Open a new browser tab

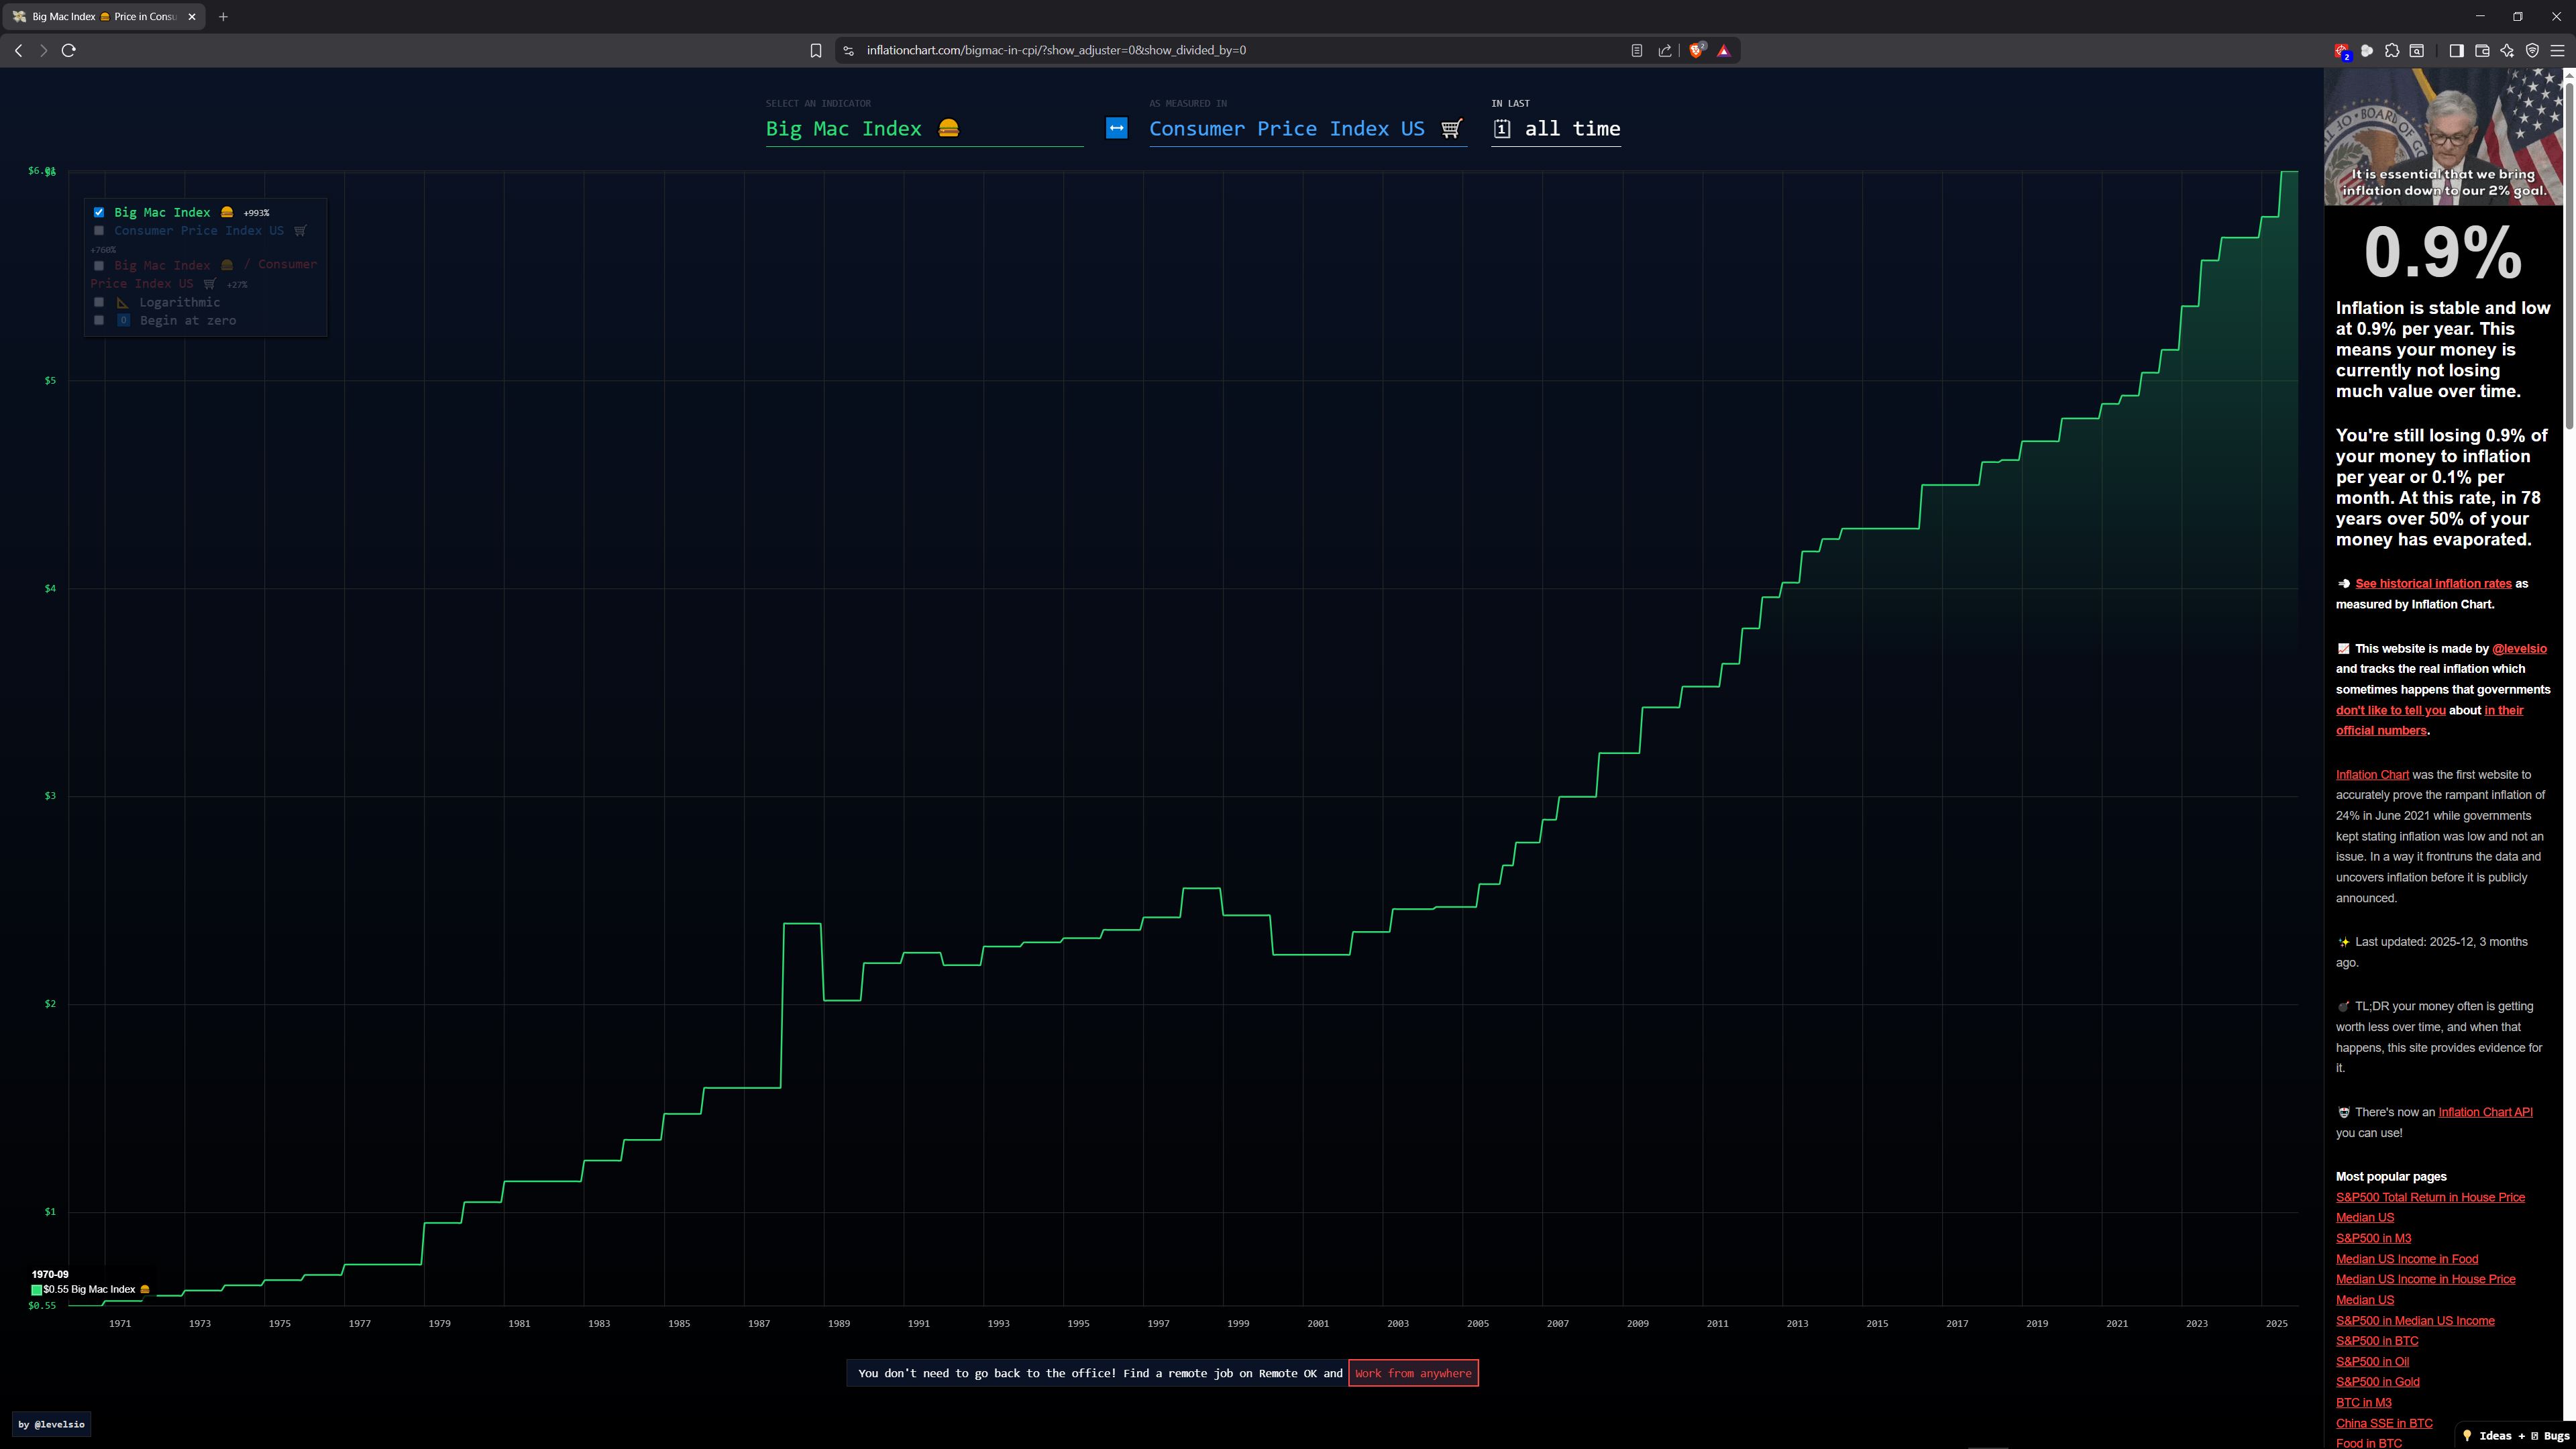(223, 16)
